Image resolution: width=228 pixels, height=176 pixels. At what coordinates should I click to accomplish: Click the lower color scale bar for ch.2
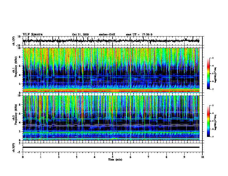208,121
